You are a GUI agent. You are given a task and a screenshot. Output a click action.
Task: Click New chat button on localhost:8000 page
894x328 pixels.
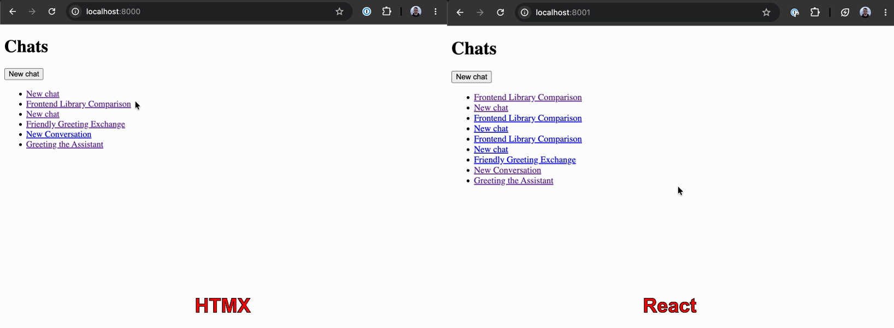[24, 74]
